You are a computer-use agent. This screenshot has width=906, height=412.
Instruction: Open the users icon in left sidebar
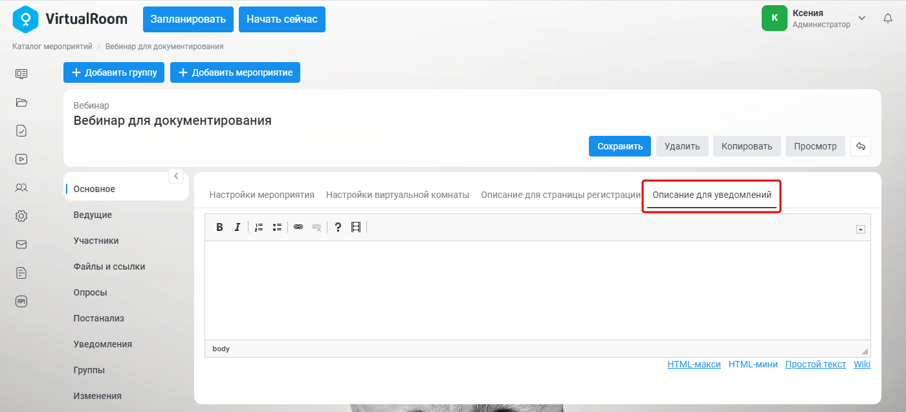pos(21,188)
